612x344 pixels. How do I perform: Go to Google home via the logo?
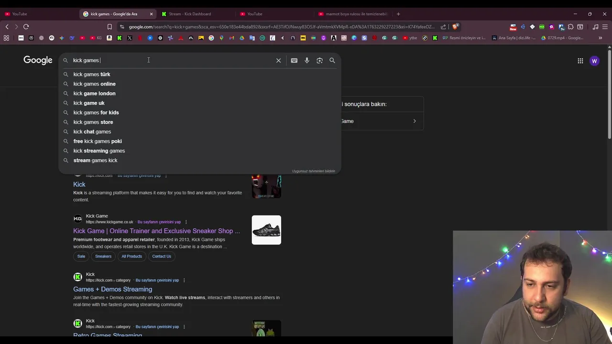tap(38, 60)
